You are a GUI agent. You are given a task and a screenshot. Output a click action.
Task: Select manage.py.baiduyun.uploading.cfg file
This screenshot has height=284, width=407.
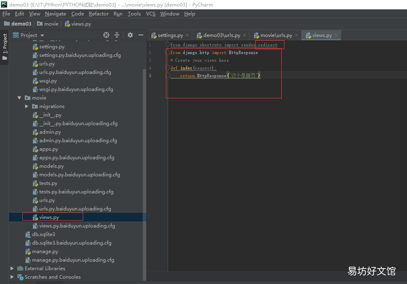[70, 260]
